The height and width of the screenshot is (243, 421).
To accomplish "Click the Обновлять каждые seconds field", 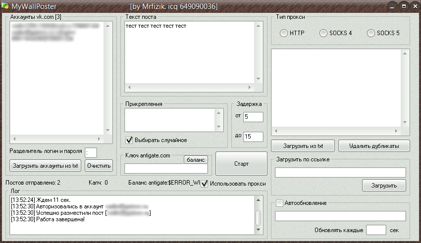I will (x=376, y=230).
